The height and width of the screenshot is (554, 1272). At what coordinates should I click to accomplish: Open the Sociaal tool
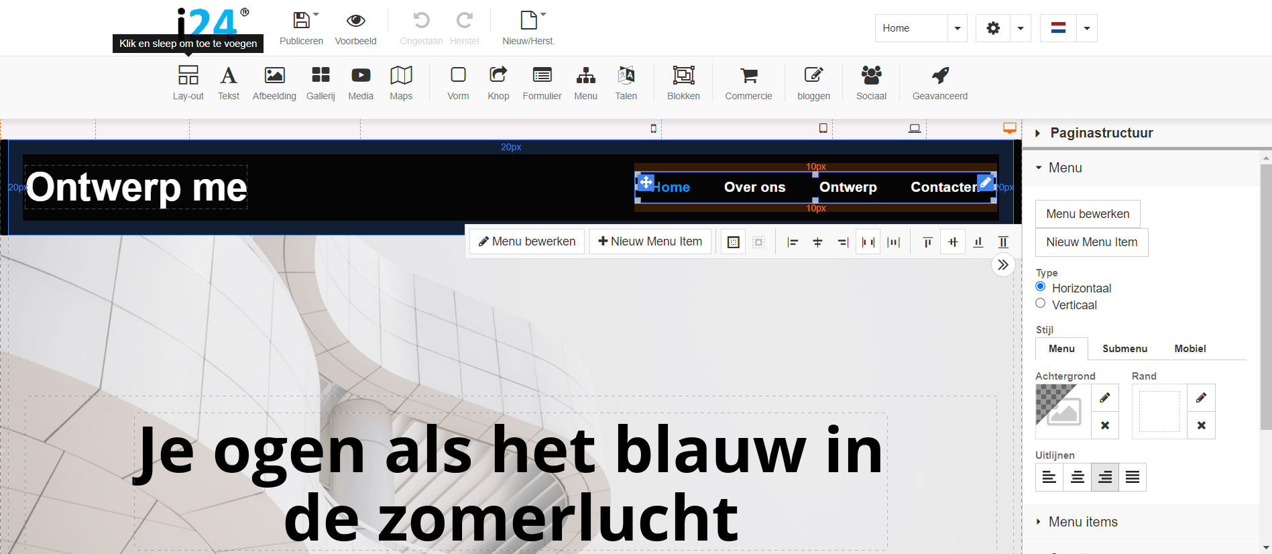tap(871, 75)
